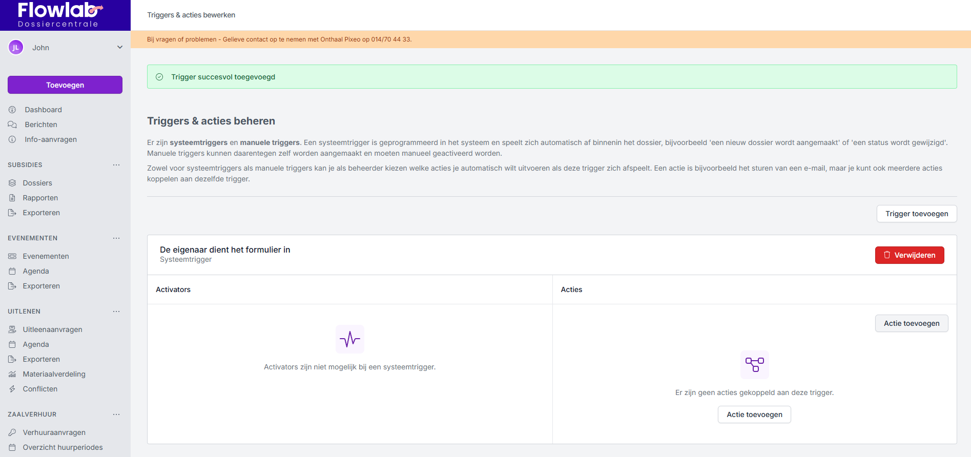Open Dashboard from the sidebar
Viewport: 971px width, 457px height.
43,110
